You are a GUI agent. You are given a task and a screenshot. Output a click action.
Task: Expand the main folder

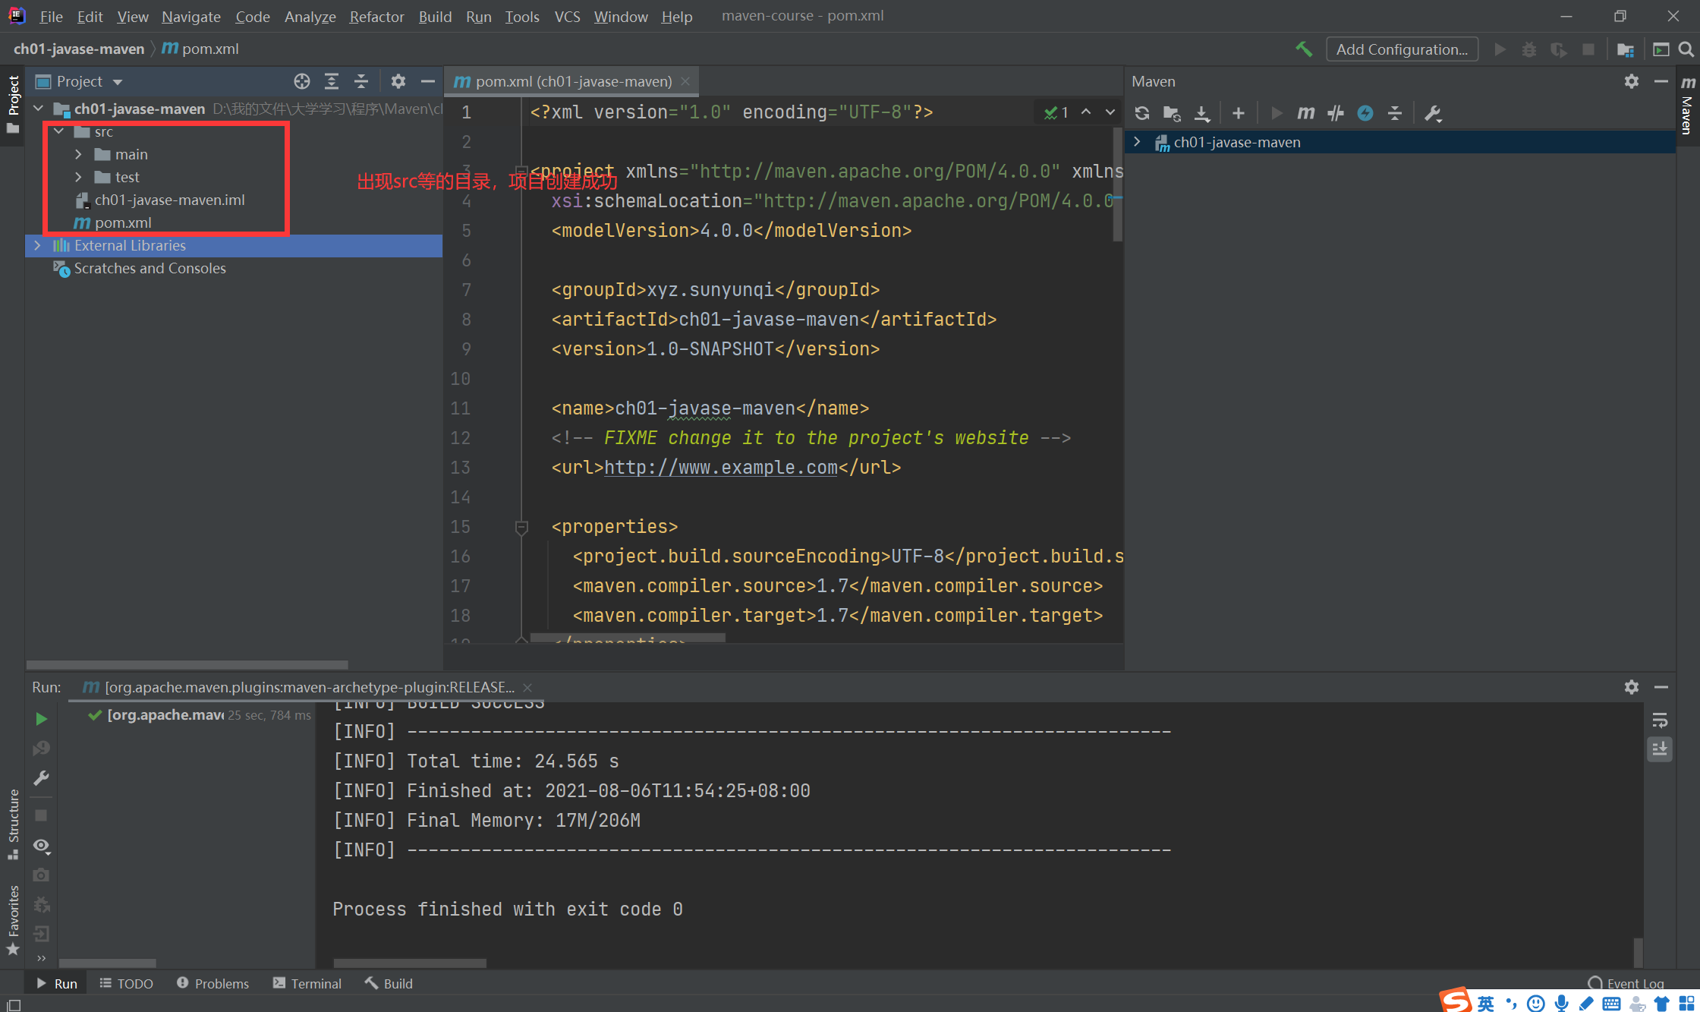(x=78, y=154)
